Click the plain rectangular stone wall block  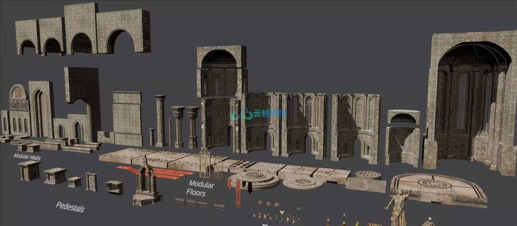pos(128,118)
